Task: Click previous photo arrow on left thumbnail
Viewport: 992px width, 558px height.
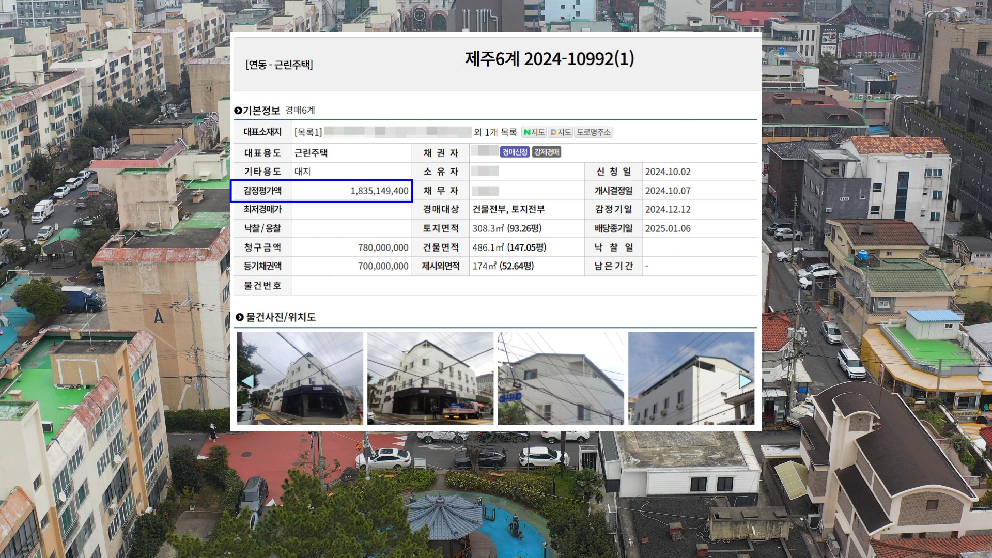Action: 247,381
